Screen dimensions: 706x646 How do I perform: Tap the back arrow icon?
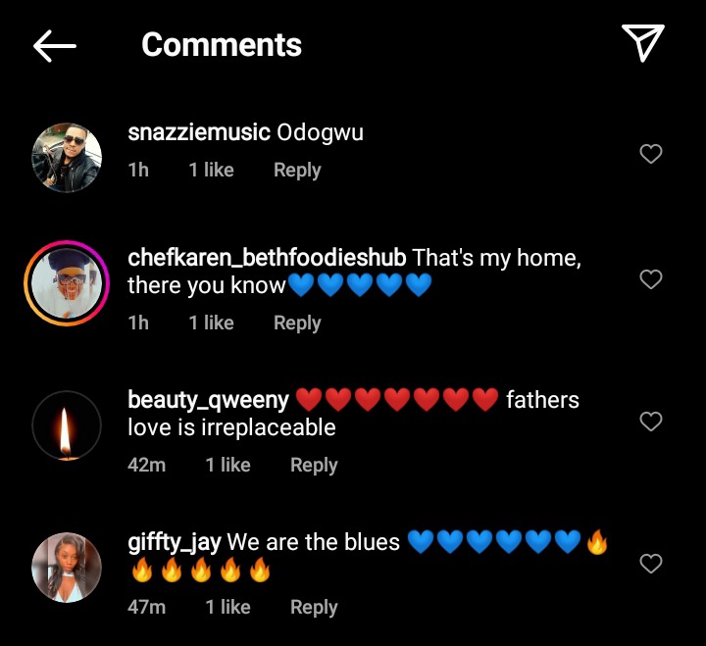click(x=55, y=46)
